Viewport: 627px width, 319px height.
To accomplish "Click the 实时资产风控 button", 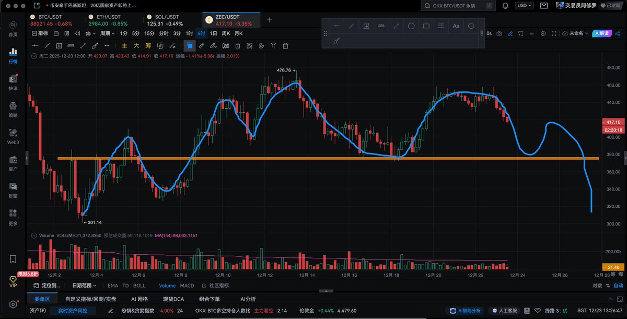I will pyautogui.click(x=73, y=311).
